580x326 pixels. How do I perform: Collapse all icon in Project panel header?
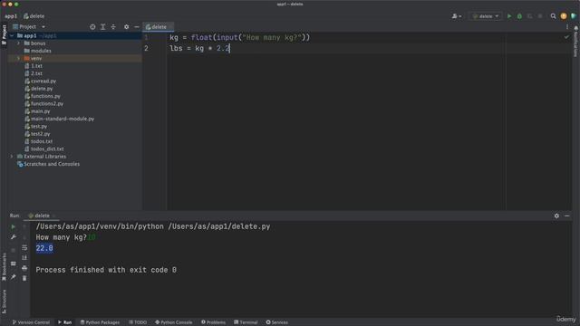click(x=113, y=27)
